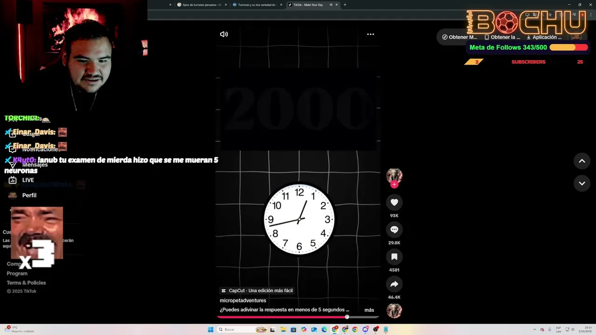
Task: Click the microphone icon in system tray
Action: pyautogui.click(x=550, y=329)
